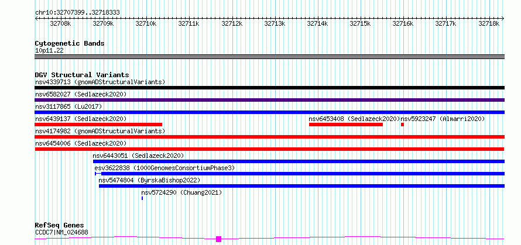Image resolution: width=521 pixels, height=245 pixels.
Task: Click the 32713k ruler label
Action: (x=275, y=23)
